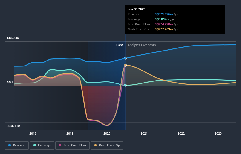Jump to 2020 on the x-axis

tap(107, 133)
